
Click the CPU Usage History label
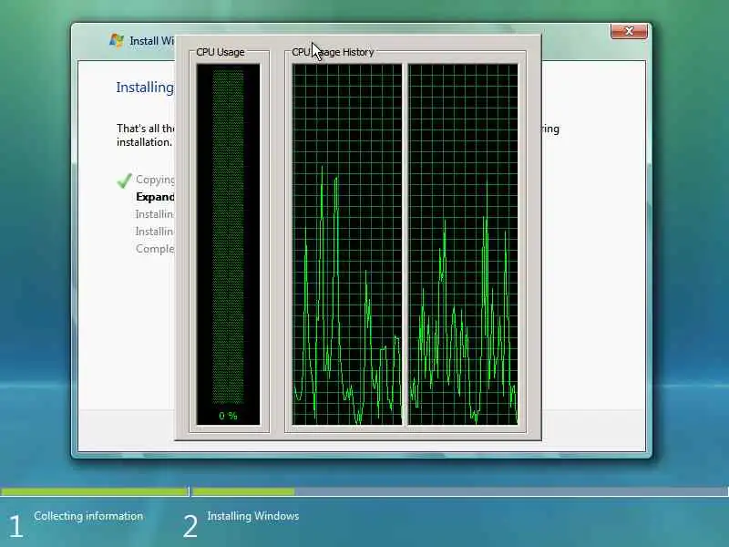coord(333,52)
